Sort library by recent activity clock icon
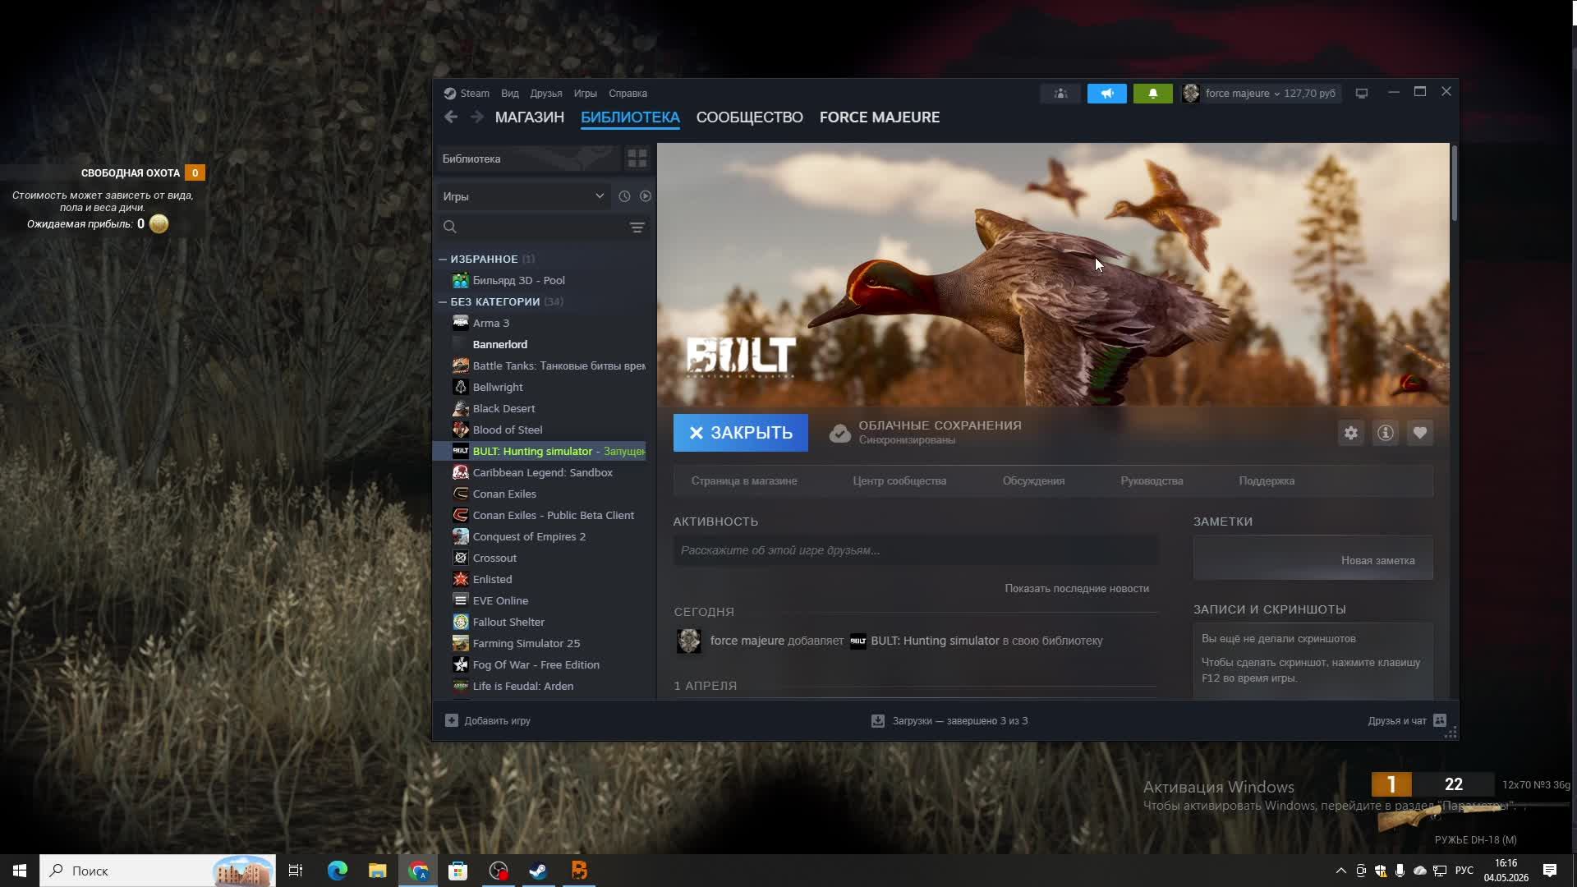The height and width of the screenshot is (887, 1577). tap(624, 196)
